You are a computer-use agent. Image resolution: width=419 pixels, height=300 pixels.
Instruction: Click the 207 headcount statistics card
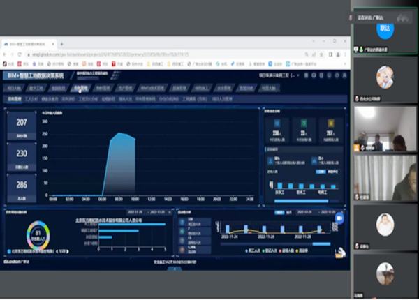coord(21,129)
